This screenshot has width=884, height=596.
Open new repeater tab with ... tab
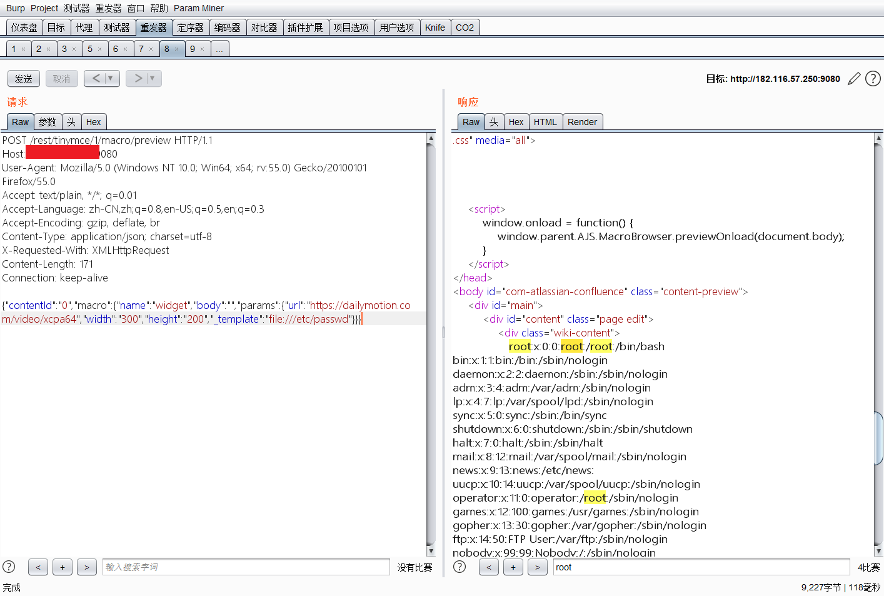coord(219,49)
